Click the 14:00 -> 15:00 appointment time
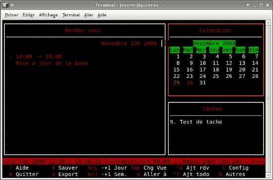Image resolution: width=273 pixels, height=180 pixels. [x=39, y=57]
